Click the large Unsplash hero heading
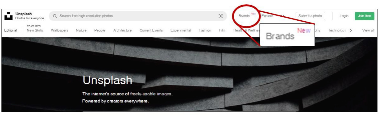Screen dimensions: 381x117 tap(107, 80)
